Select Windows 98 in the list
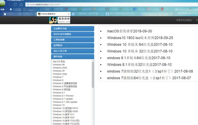This screenshot has width=198, height=125. (x=58, y=65)
